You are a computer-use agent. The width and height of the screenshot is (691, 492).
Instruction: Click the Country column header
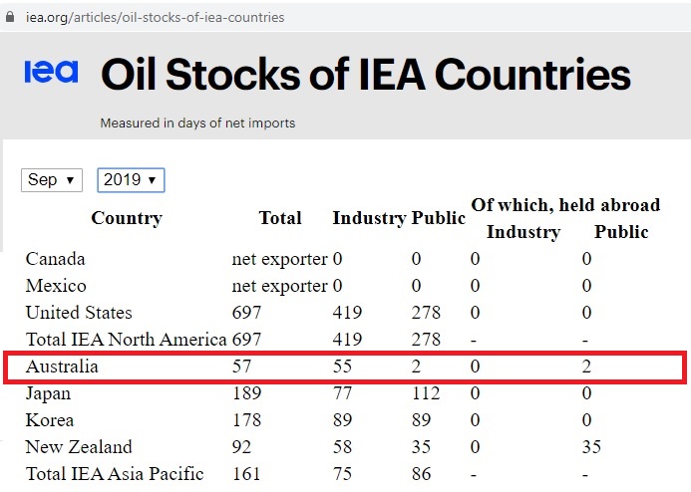(127, 218)
